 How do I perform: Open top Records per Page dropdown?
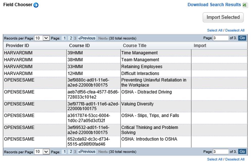(42, 38)
